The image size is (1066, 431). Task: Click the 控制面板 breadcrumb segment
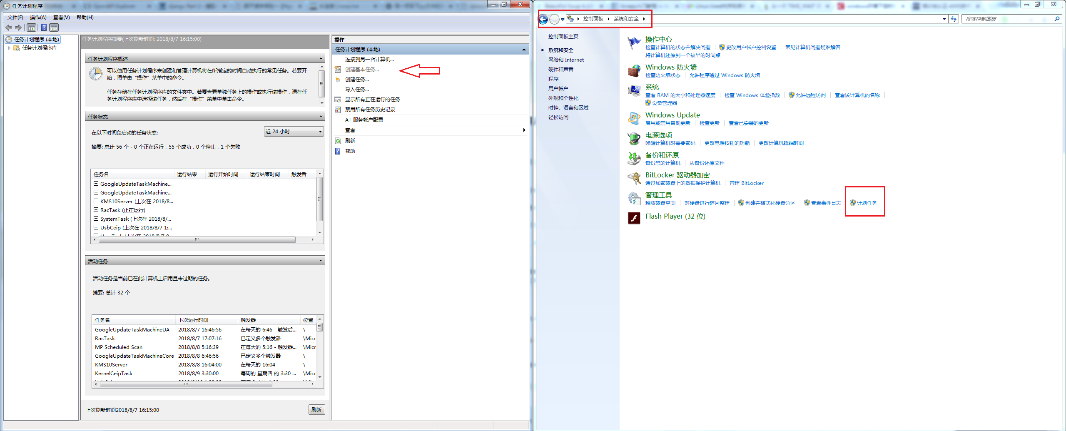tap(593, 19)
